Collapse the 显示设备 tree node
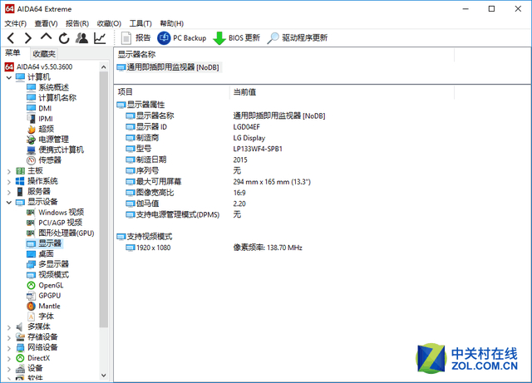Image resolution: width=532 pixels, height=383 pixels. [9, 203]
